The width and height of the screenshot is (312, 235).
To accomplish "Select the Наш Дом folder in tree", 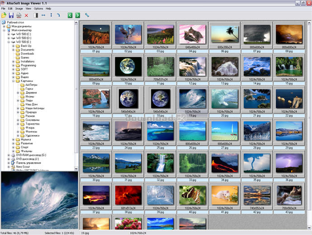I will pos(32,104).
